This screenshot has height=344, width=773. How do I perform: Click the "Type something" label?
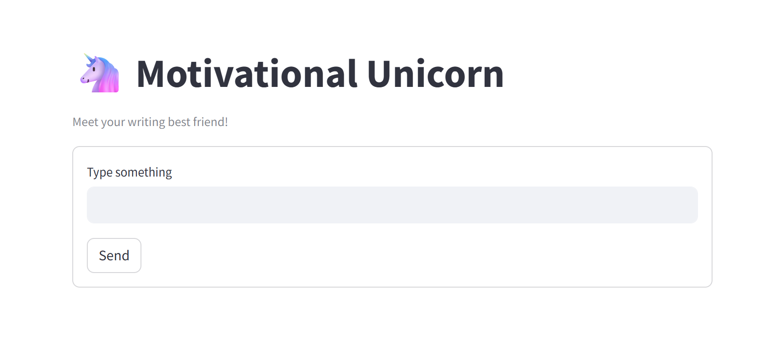click(x=130, y=172)
